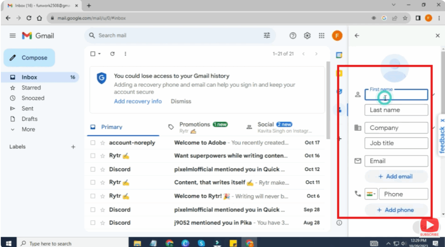
Task: Toggle the main menu hamburger icon
Action: click(x=13, y=36)
